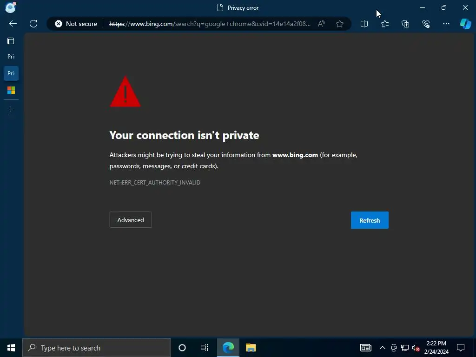Open the Edge profile avatar icon
Image resolution: width=476 pixels, height=357 pixels.
pyautogui.click(x=11, y=7)
